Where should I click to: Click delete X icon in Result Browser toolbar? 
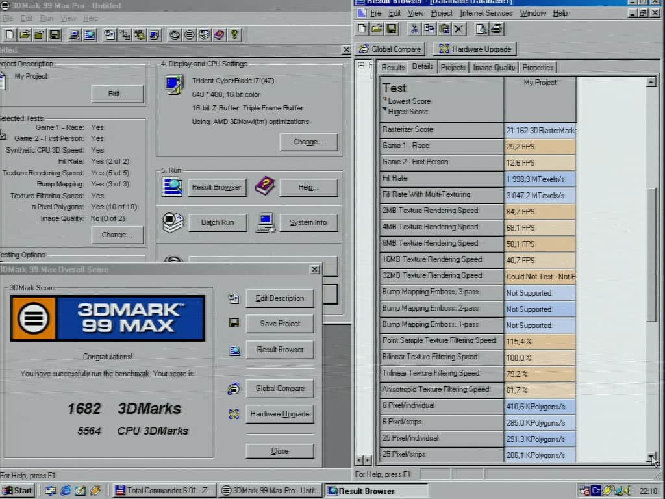pyautogui.click(x=458, y=29)
